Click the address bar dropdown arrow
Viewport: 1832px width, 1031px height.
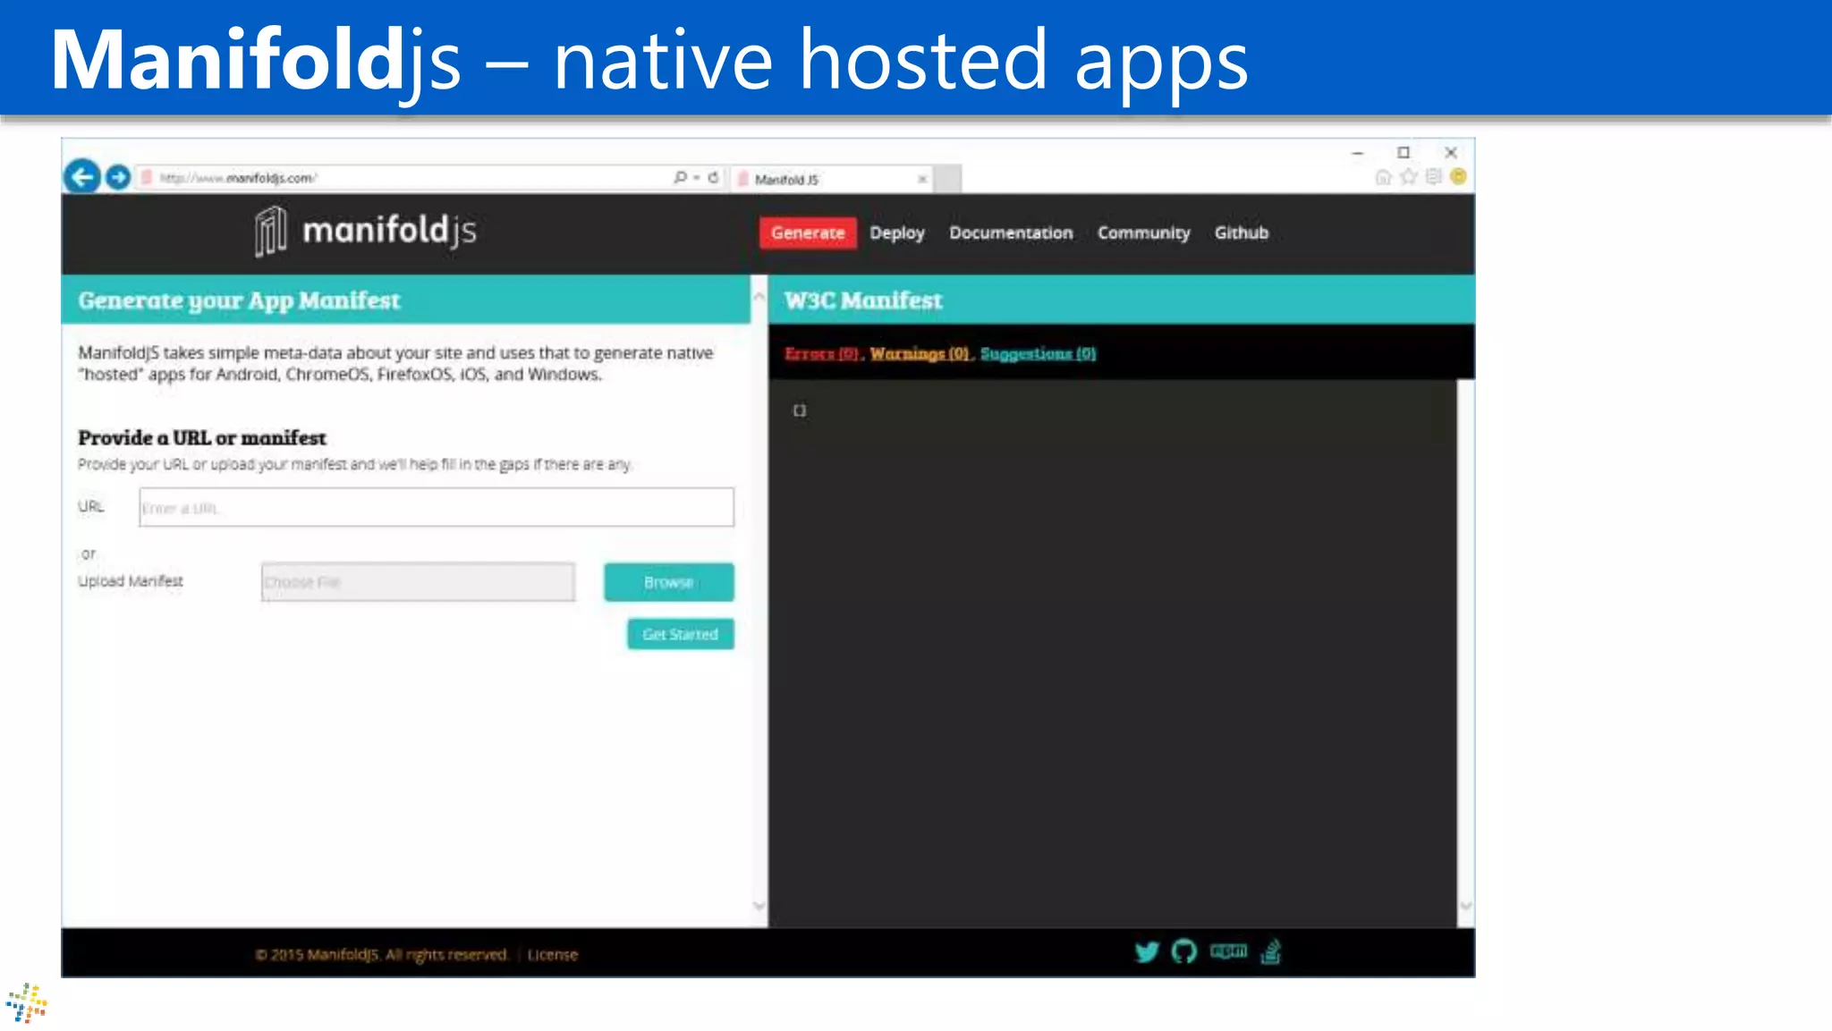(697, 178)
